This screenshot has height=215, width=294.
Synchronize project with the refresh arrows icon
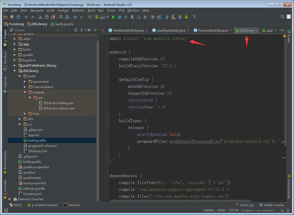click(18, 17)
